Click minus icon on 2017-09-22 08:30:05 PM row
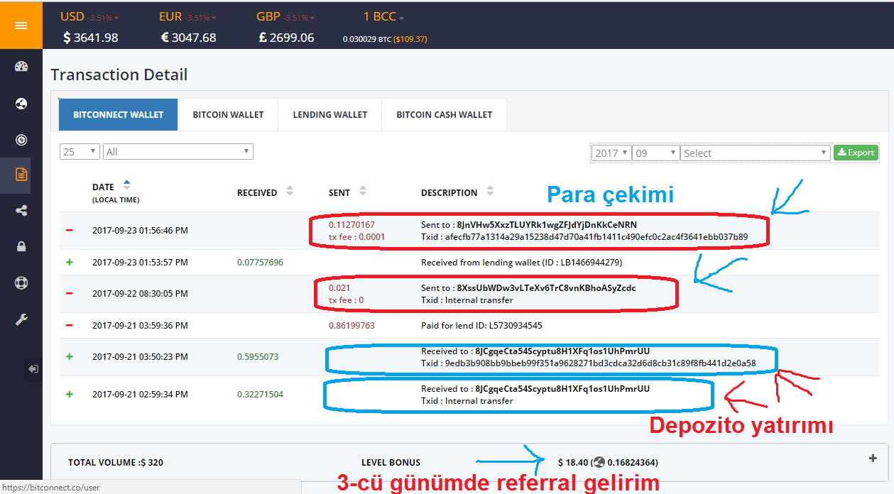This screenshot has width=894, height=494. coord(70,294)
